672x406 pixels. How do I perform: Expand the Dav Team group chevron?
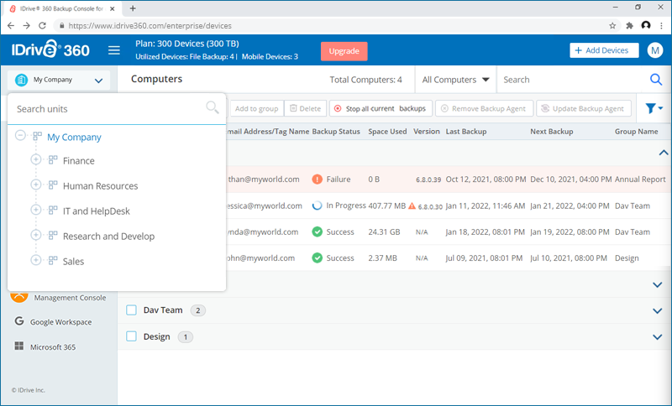(657, 311)
